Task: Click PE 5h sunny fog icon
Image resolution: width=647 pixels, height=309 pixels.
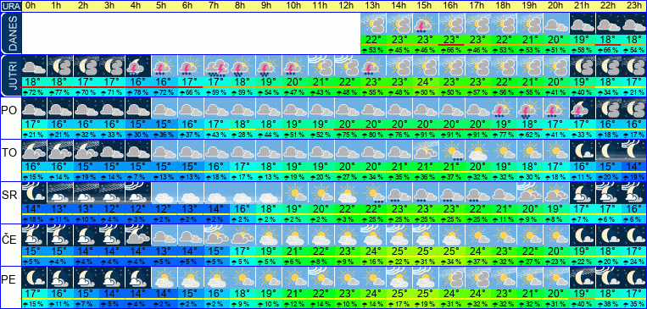Action: (164, 278)
